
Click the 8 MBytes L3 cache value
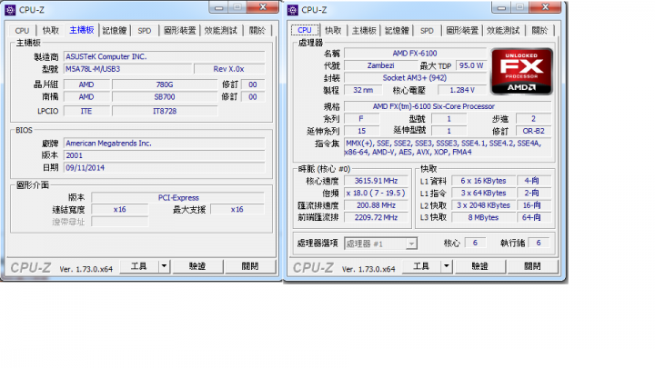pos(483,217)
